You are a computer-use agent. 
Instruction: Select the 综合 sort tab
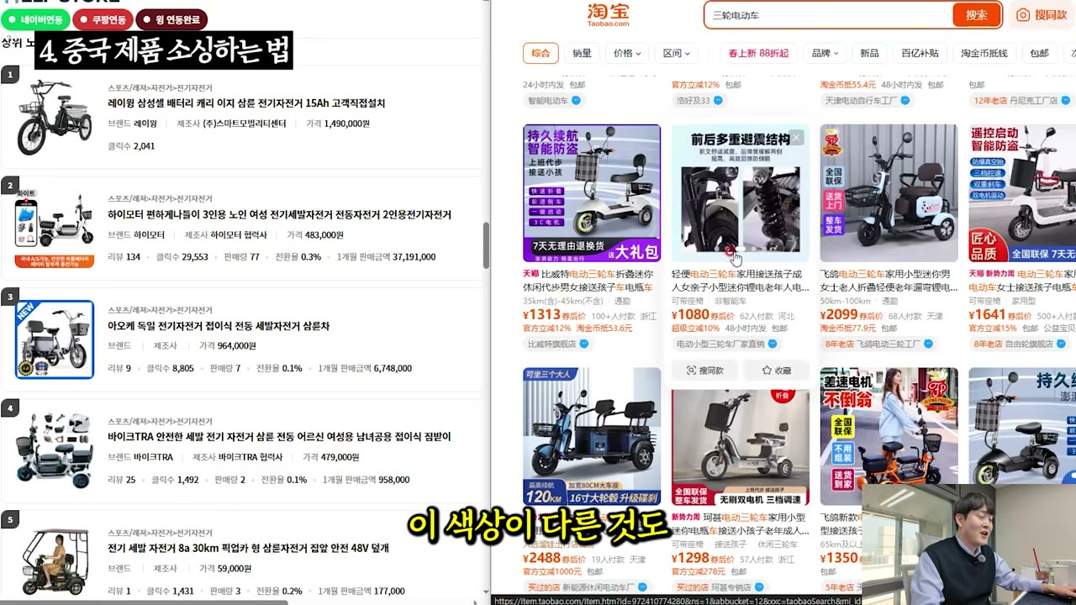(541, 53)
